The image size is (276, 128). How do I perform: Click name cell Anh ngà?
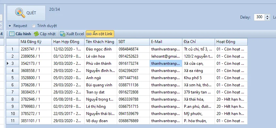click(x=101, y=78)
